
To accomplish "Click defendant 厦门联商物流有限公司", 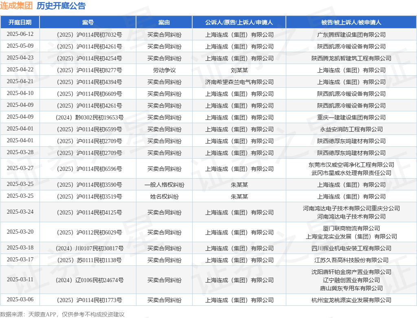I will click(351, 228).
